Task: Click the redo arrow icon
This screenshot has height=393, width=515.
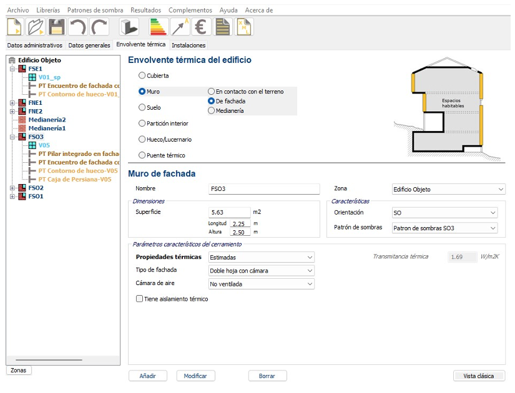Action: (x=99, y=27)
